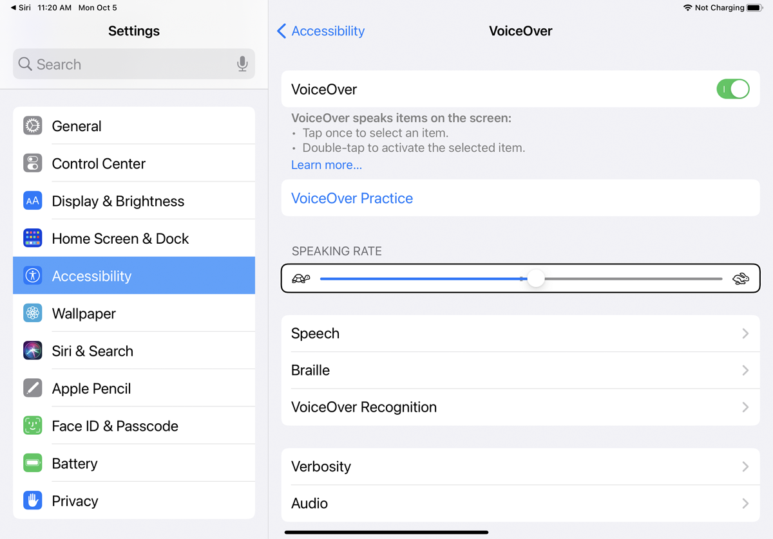This screenshot has height=539, width=773.
Task: Click the tortoise slow-speed icon
Action: click(x=301, y=279)
